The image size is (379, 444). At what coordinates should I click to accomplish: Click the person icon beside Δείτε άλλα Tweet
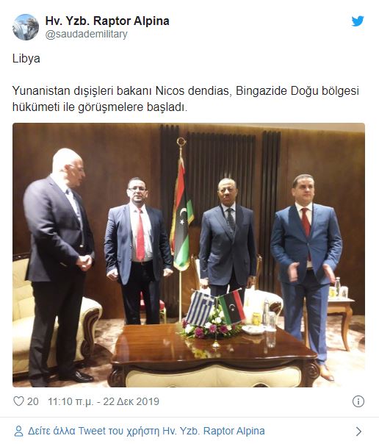(18, 431)
